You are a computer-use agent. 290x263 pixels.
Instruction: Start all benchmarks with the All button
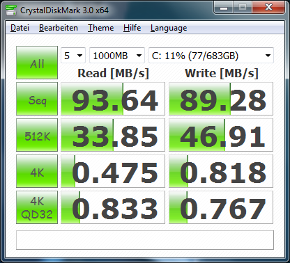pyautogui.click(x=37, y=63)
